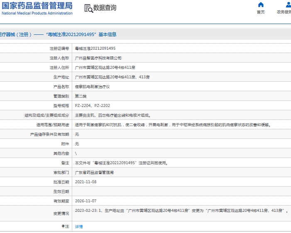Click the 备注 remark text 本文件与

coord(121,163)
